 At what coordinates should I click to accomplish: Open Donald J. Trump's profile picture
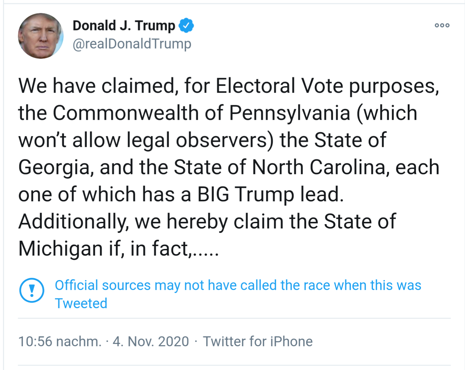41,36
